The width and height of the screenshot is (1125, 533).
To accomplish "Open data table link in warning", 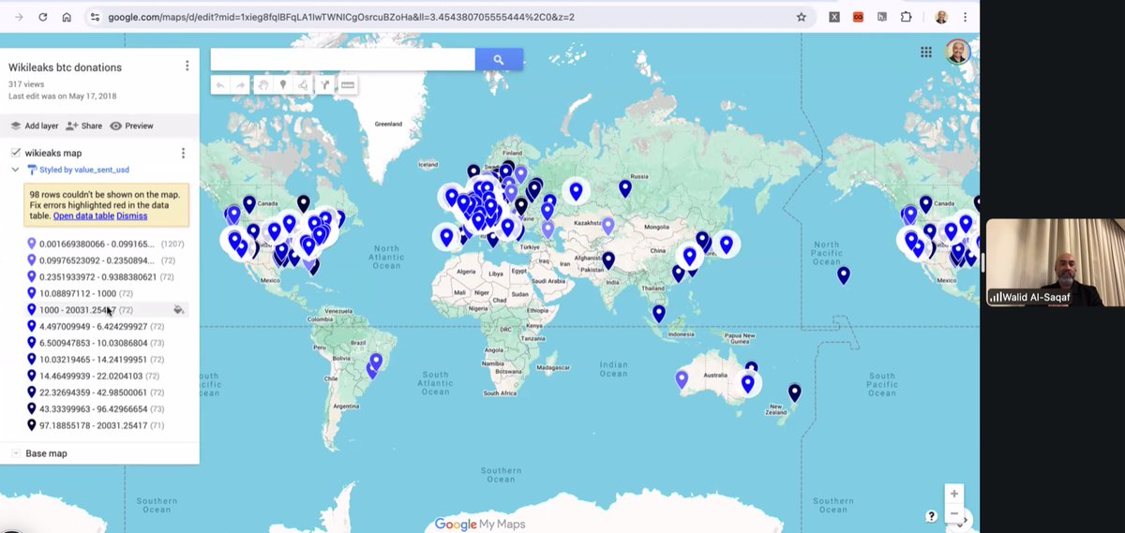I will 83,215.
